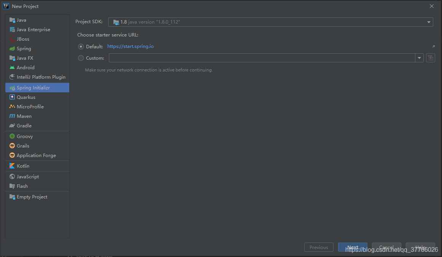Select the MicroProfile project type

29,106
